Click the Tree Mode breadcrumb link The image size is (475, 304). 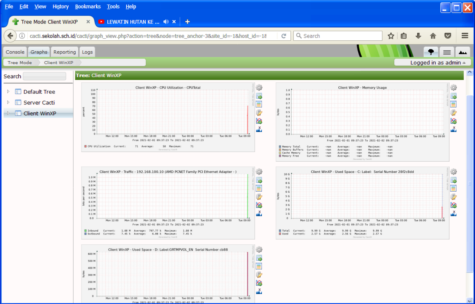(x=20, y=62)
